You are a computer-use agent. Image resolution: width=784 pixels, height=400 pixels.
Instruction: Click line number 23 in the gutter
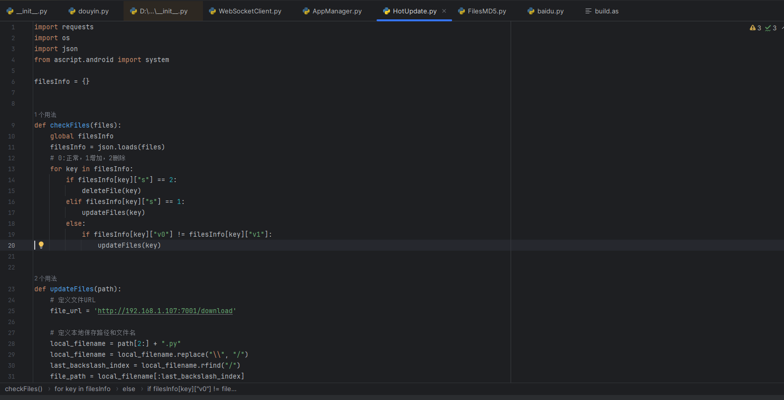click(x=11, y=289)
